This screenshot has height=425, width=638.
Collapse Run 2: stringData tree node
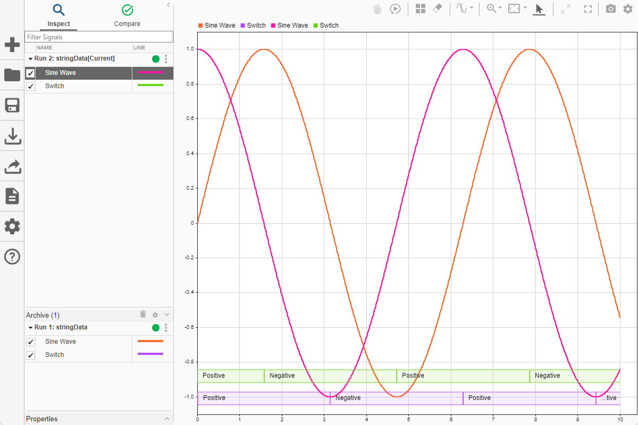(30, 58)
